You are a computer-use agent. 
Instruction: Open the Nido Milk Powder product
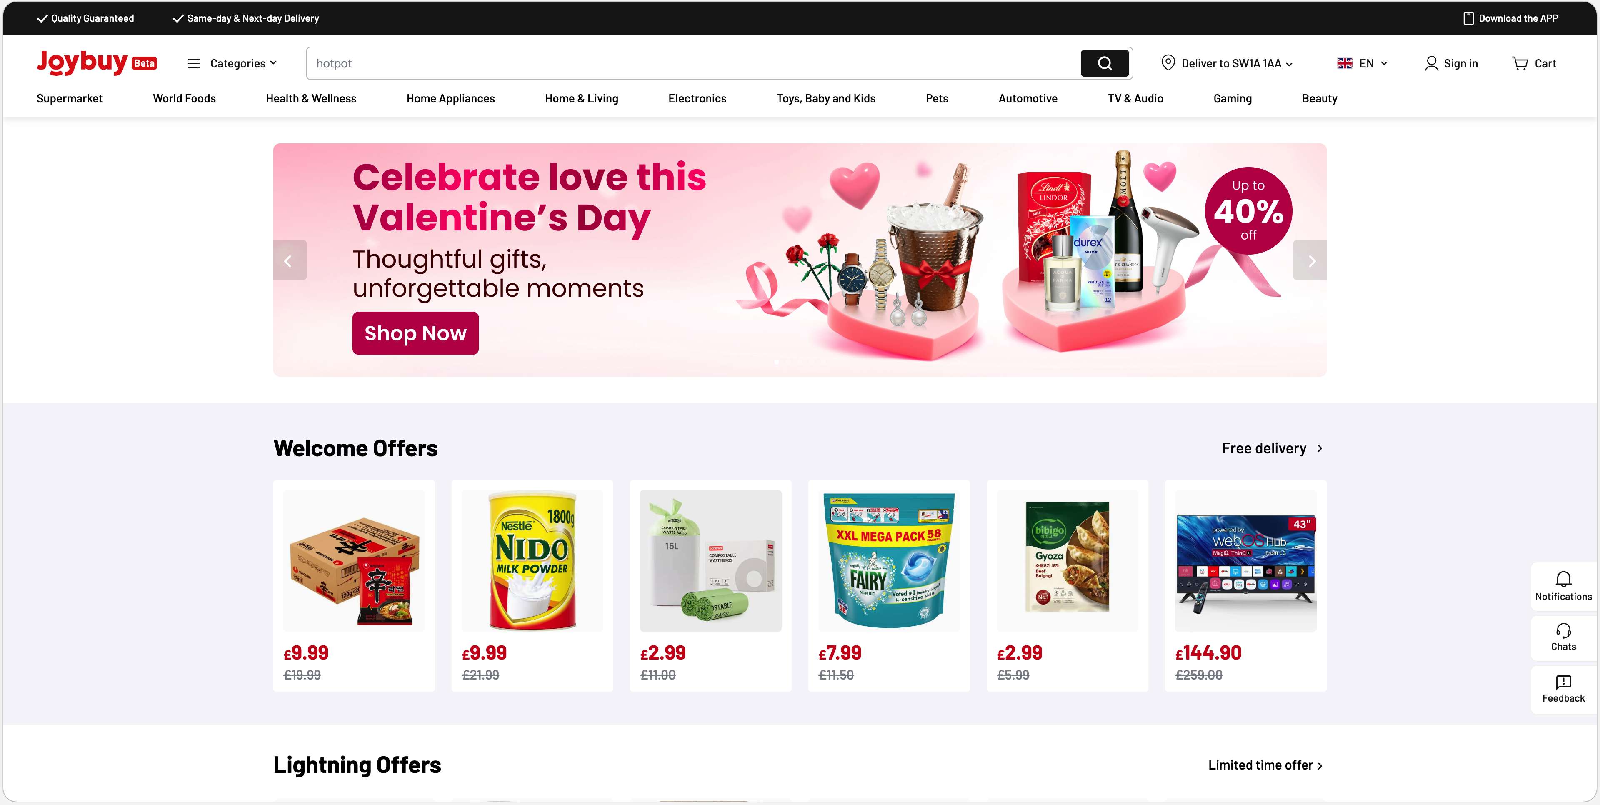[x=532, y=586]
